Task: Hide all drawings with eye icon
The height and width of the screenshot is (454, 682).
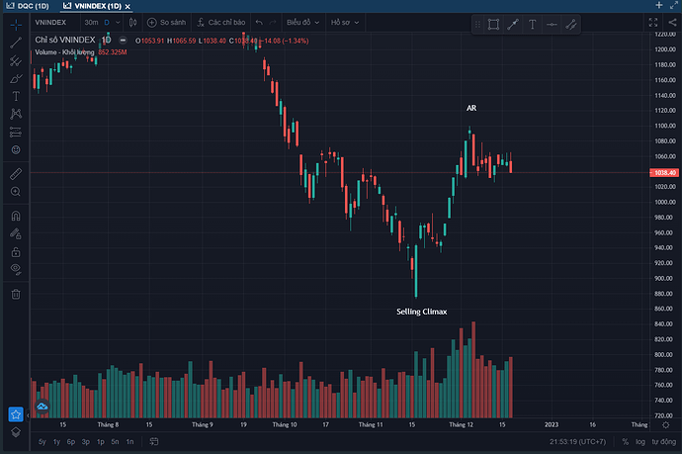Action: (x=16, y=269)
